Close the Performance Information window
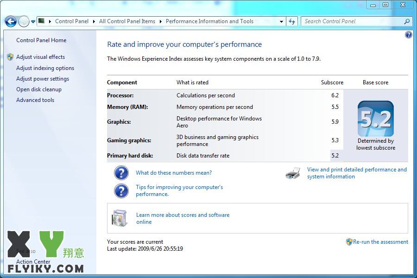 pos(403,5)
